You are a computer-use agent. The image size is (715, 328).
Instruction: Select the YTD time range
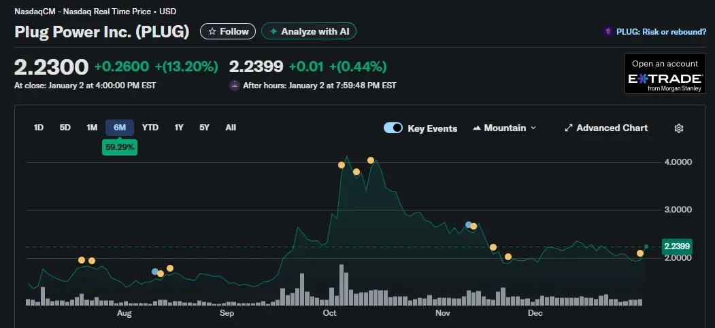click(x=150, y=128)
